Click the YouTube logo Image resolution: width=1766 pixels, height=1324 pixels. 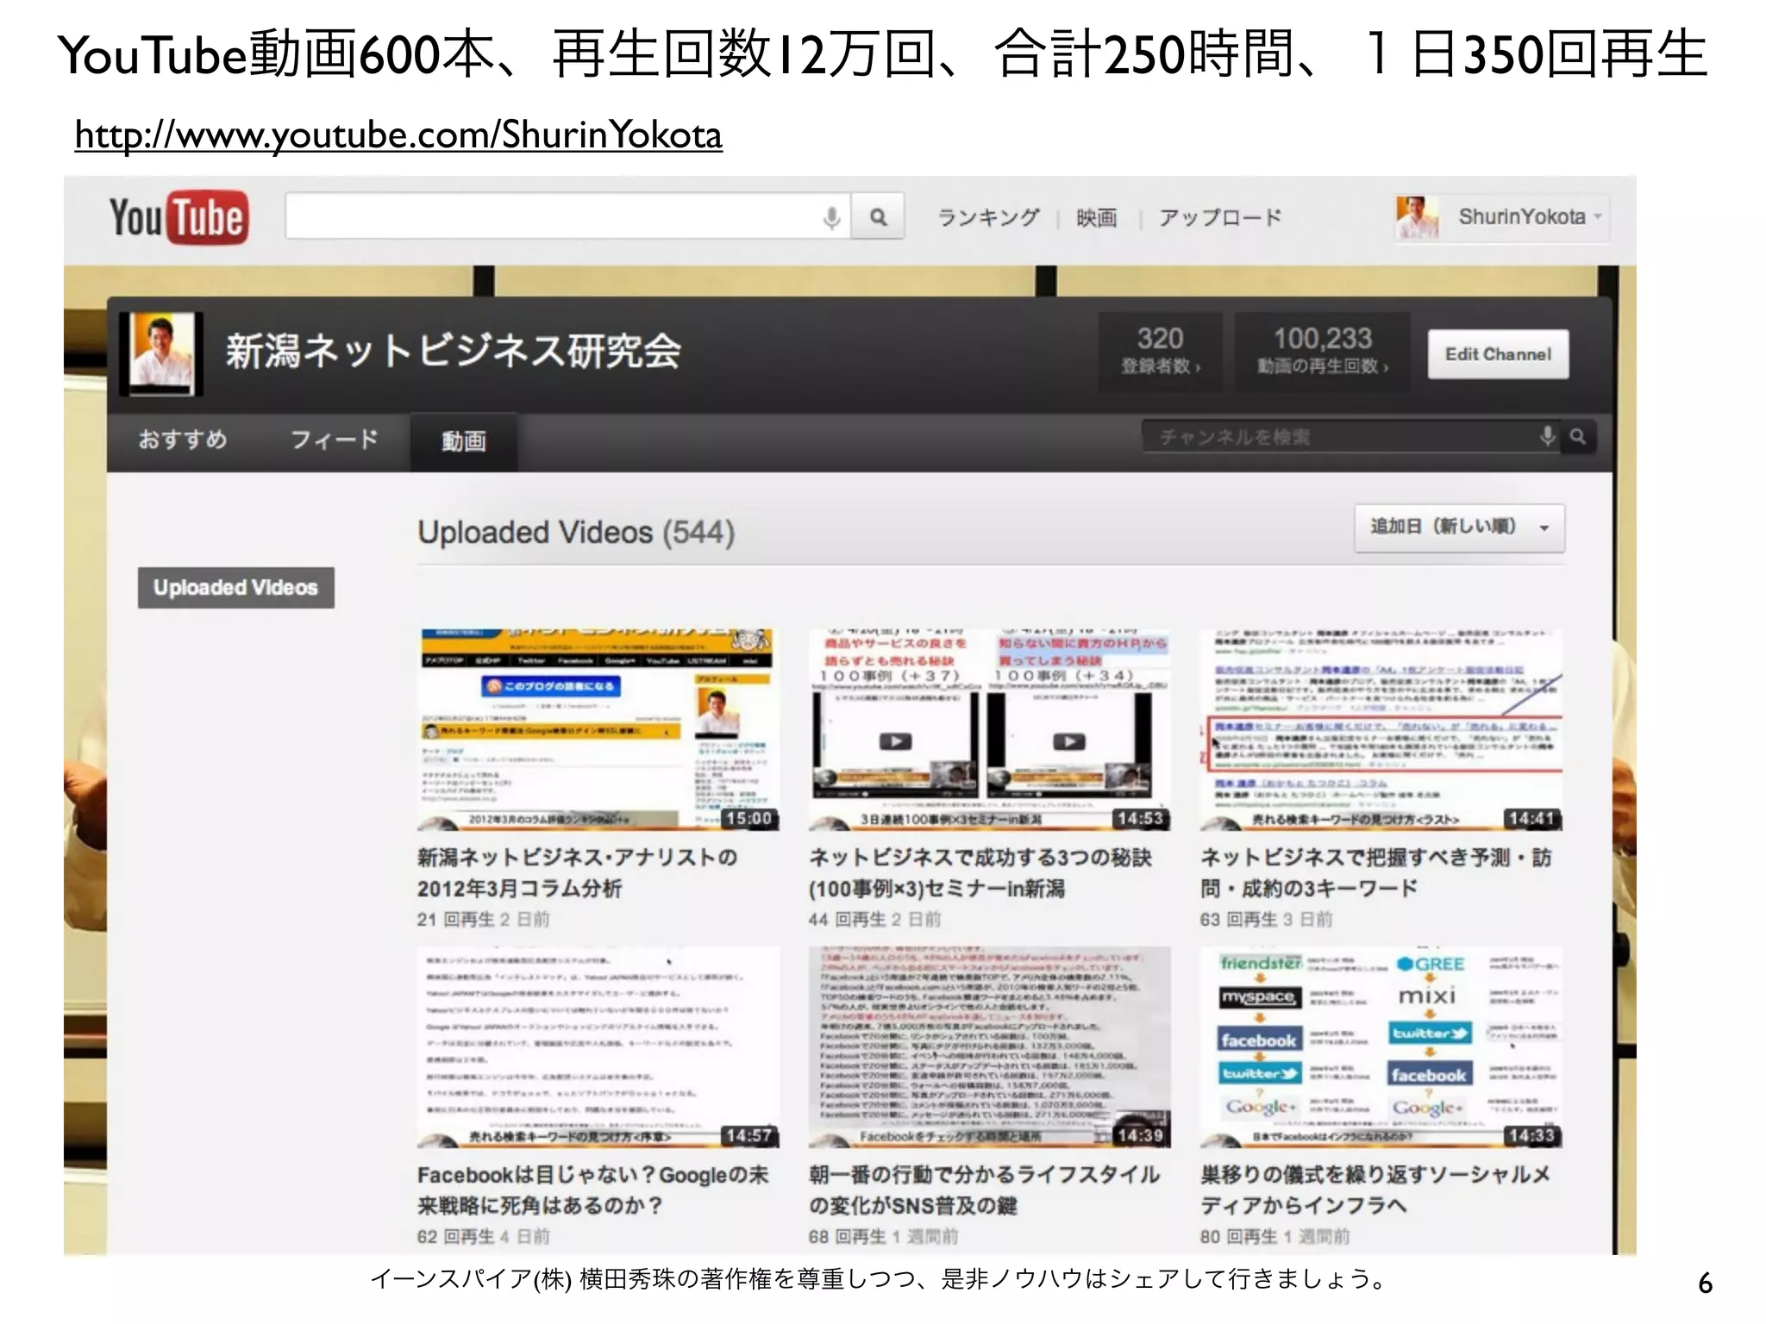coord(178,217)
